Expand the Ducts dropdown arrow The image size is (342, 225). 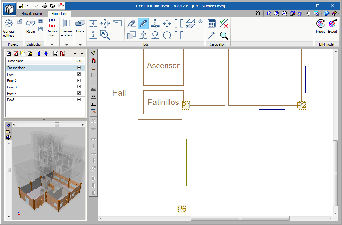click(80, 45)
